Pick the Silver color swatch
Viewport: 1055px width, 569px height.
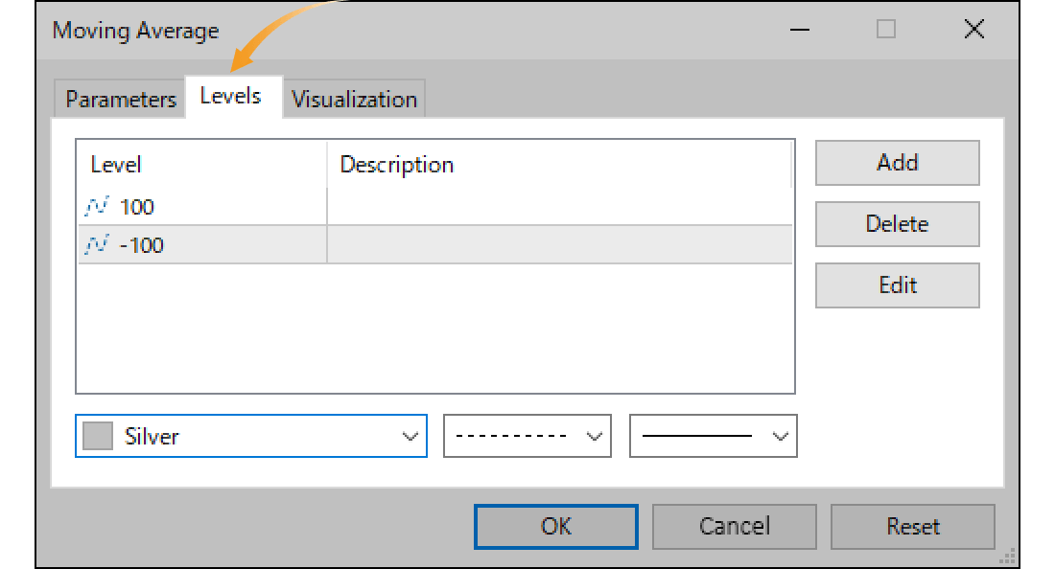coord(98,436)
